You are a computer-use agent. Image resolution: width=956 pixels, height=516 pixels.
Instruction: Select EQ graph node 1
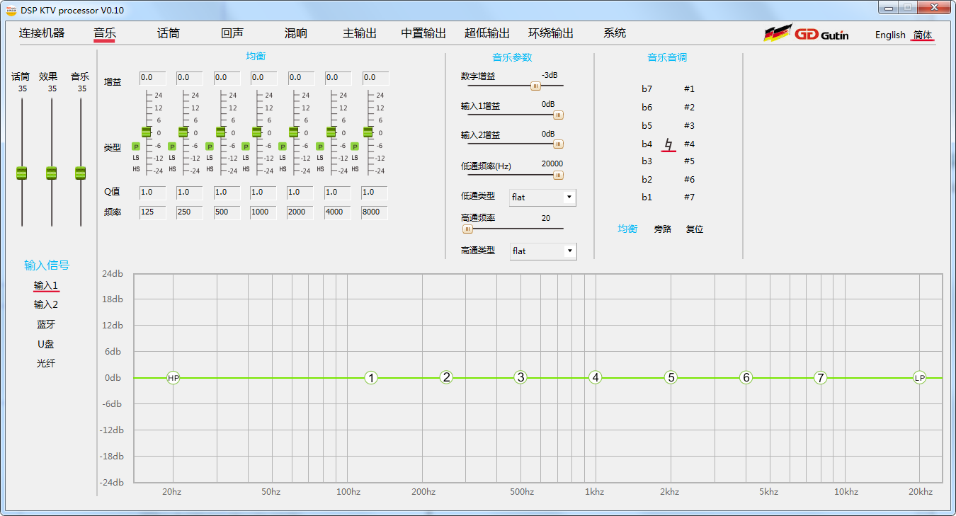(x=371, y=378)
